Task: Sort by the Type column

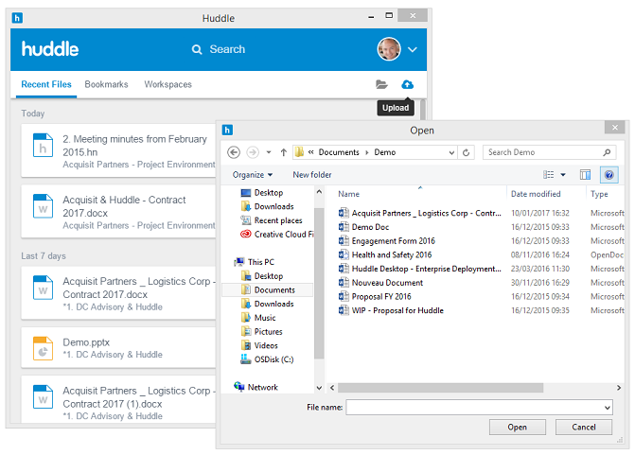Action: pos(599,194)
